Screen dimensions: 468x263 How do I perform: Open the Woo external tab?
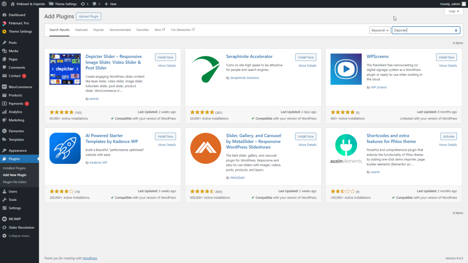pyautogui.click(x=160, y=30)
